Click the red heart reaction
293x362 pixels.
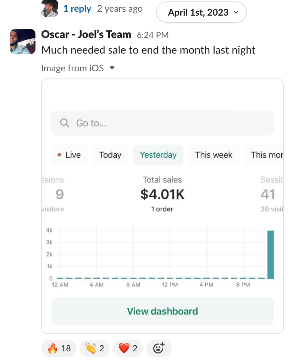pos(128,348)
